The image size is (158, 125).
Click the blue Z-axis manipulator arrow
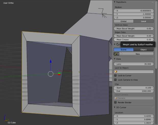[x=50, y=61]
